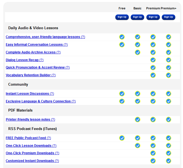Open the Dialog Lesson Recap link
The image size is (183, 168).
(24, 60)
